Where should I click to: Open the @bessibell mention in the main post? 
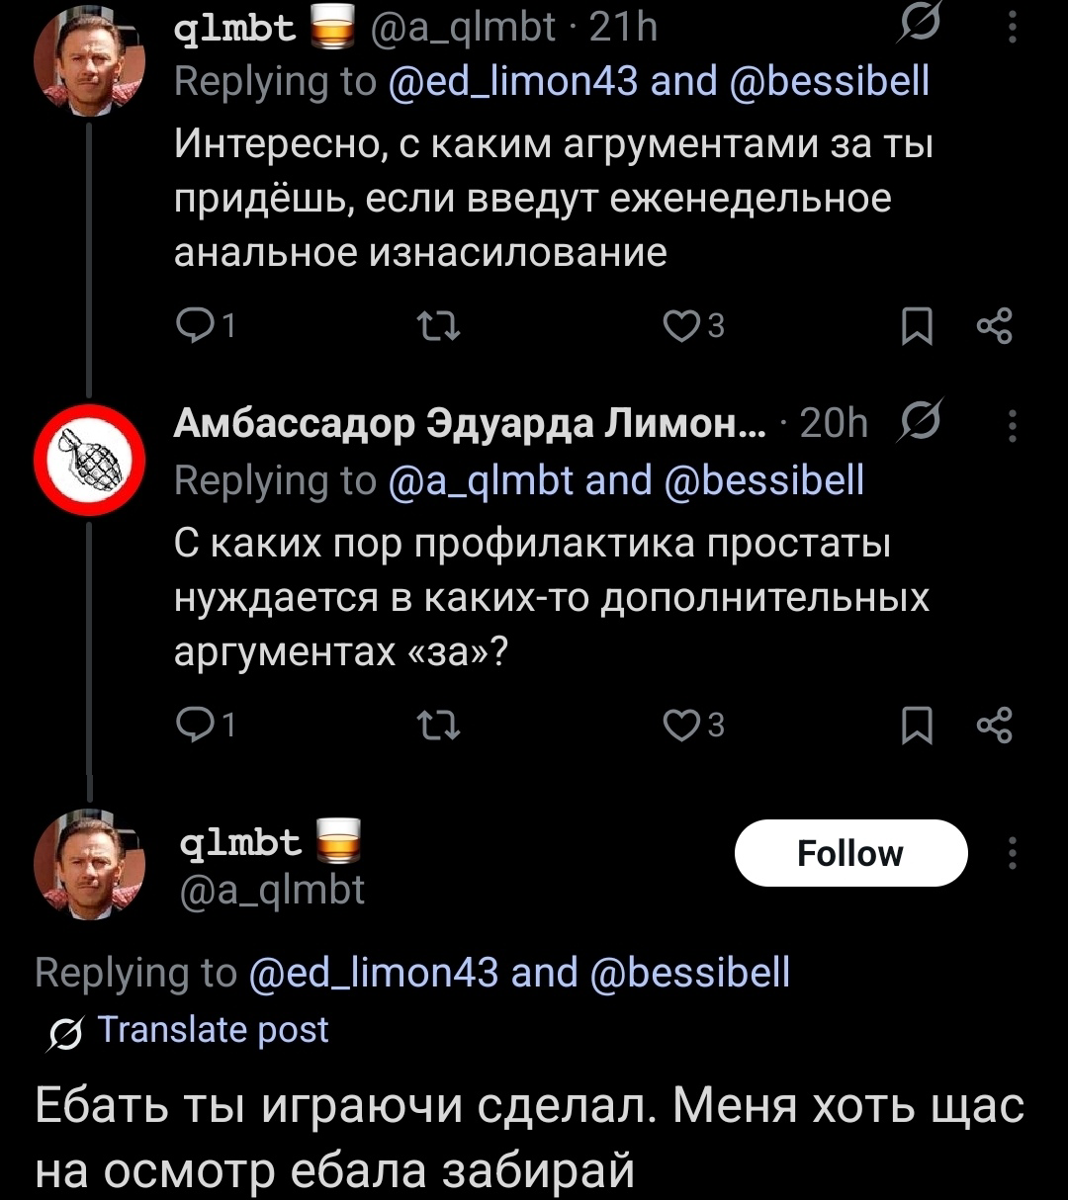(689, 973)
